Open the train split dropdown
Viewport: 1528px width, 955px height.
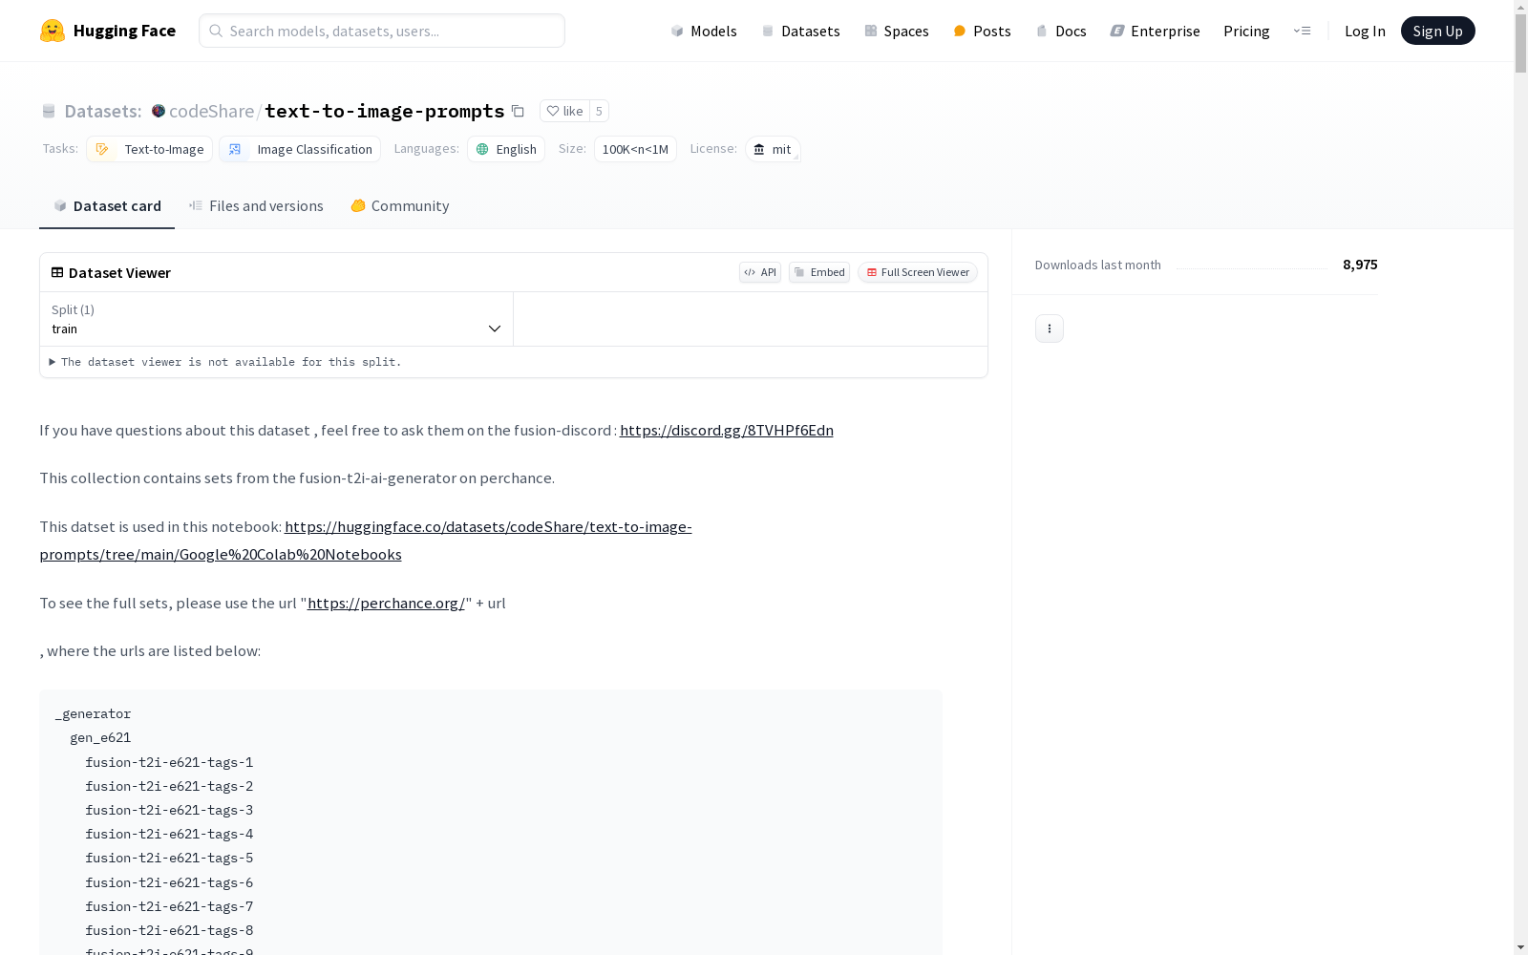pyautogui.click(x=277, y=319)
